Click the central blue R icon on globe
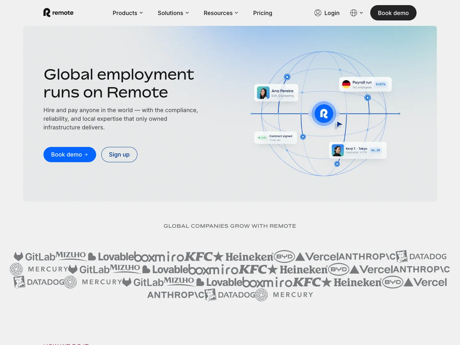The image size is (460, 345). [324, 113]
